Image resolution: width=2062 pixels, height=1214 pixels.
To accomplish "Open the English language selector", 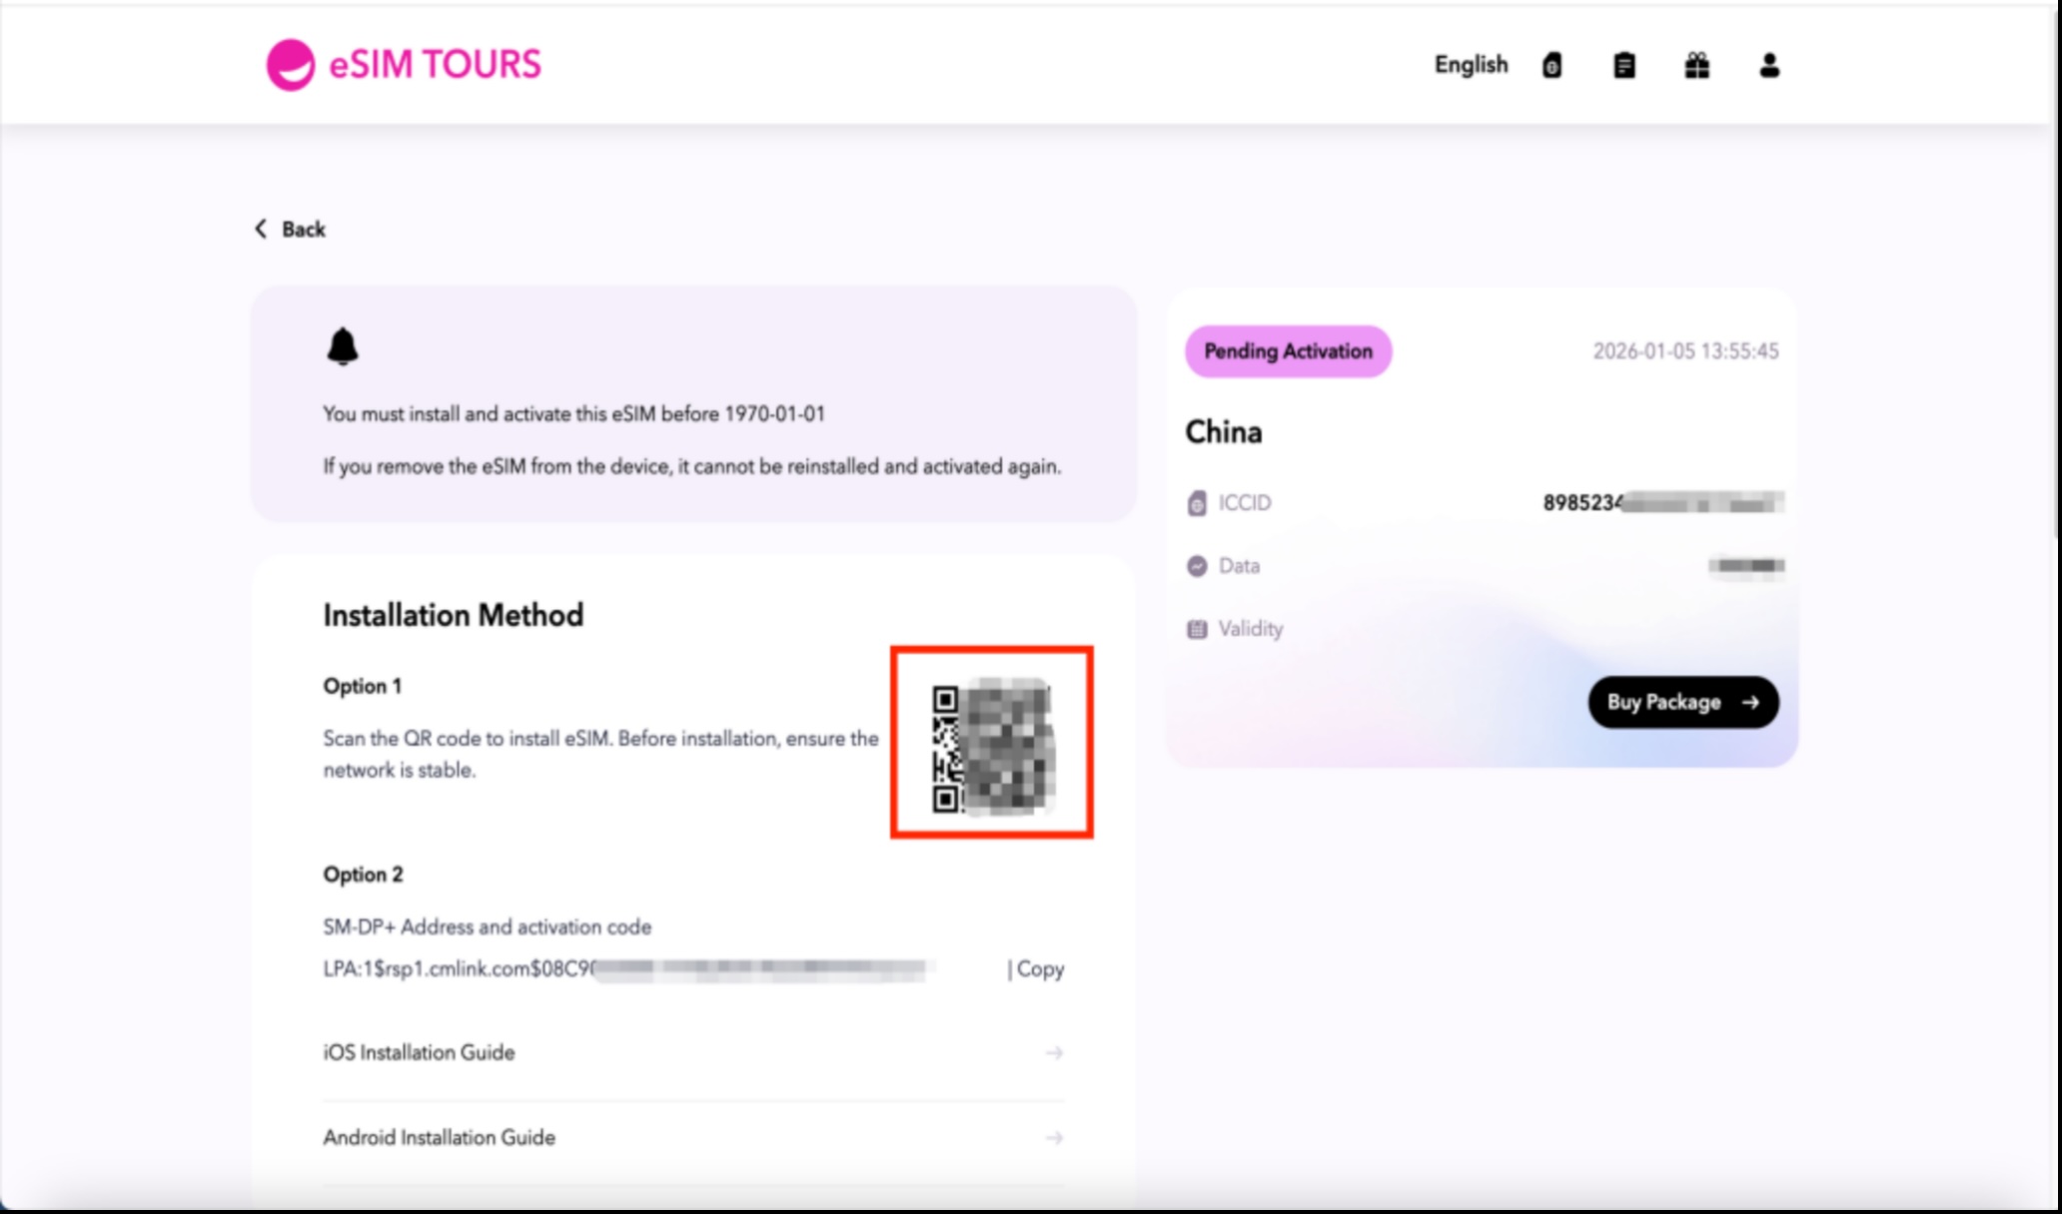I will [1471, 64].
